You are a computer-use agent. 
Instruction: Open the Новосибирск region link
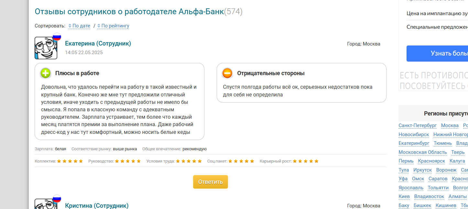[414, 134]
